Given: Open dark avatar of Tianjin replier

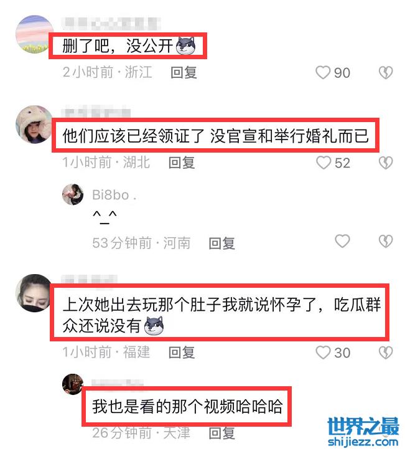Looking at the screenshot, I should pos(73,384).
